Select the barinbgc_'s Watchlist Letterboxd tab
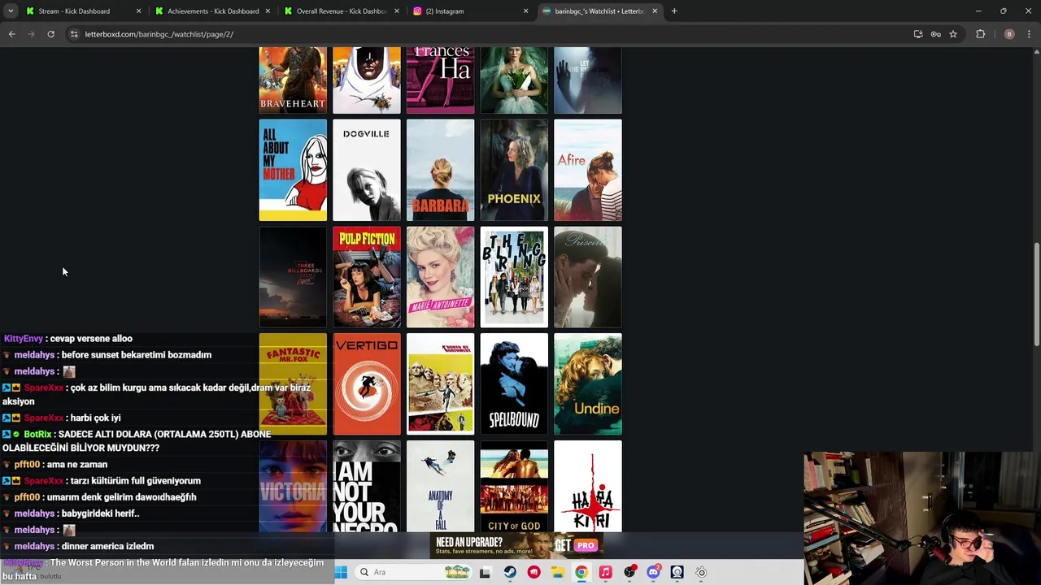Screen dimensions: 1041x585 (x=599, y=11)
